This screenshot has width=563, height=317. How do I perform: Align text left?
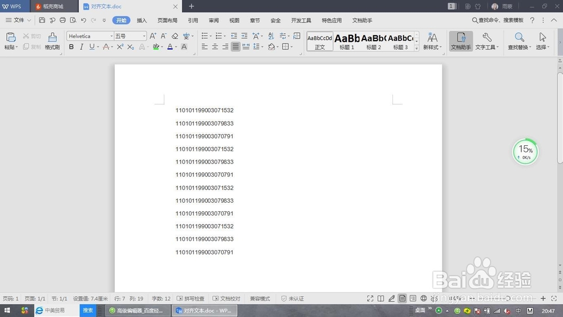pos(205,47)
